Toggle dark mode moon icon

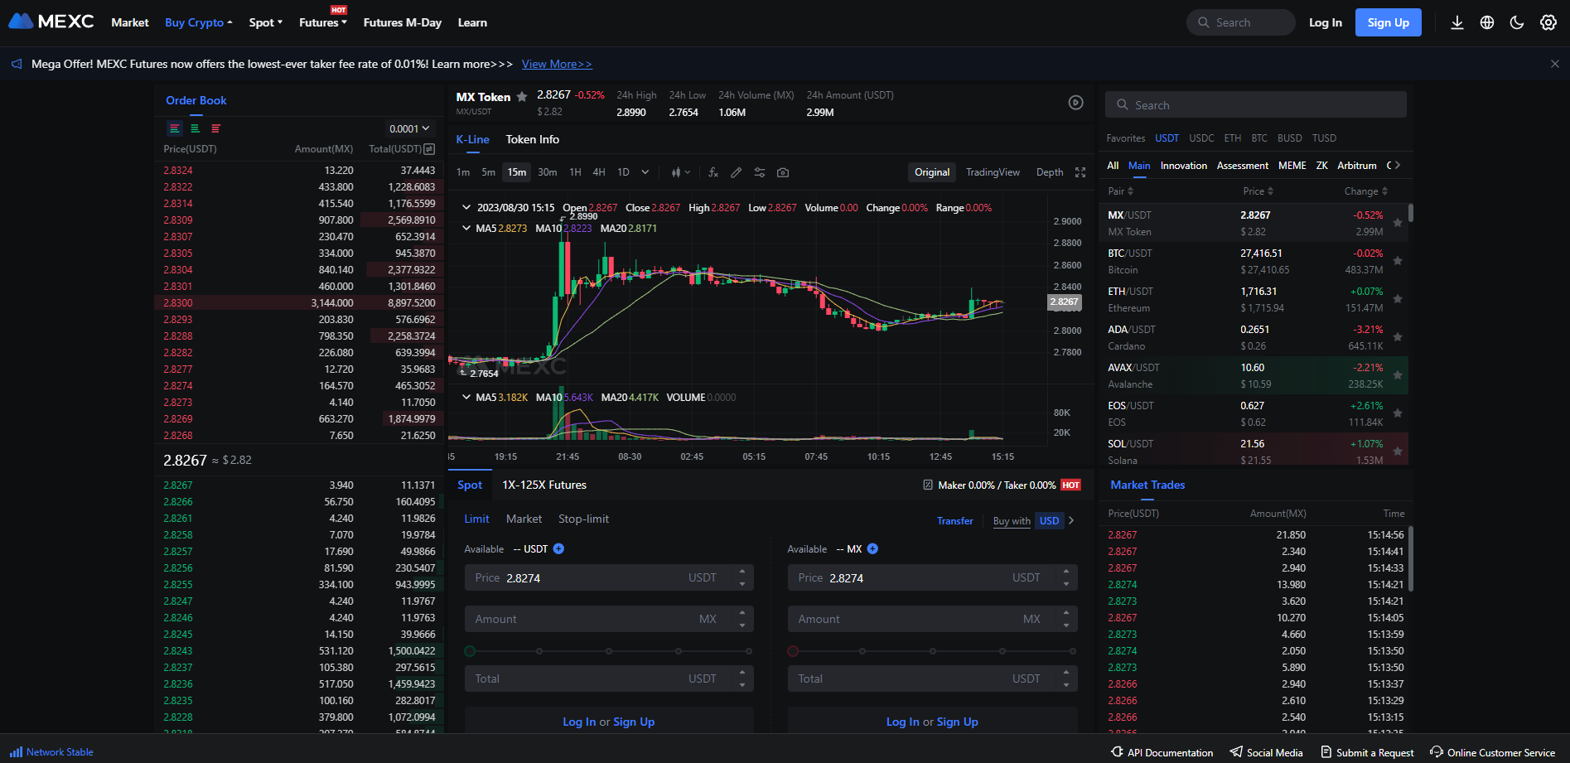(1517, 22)
